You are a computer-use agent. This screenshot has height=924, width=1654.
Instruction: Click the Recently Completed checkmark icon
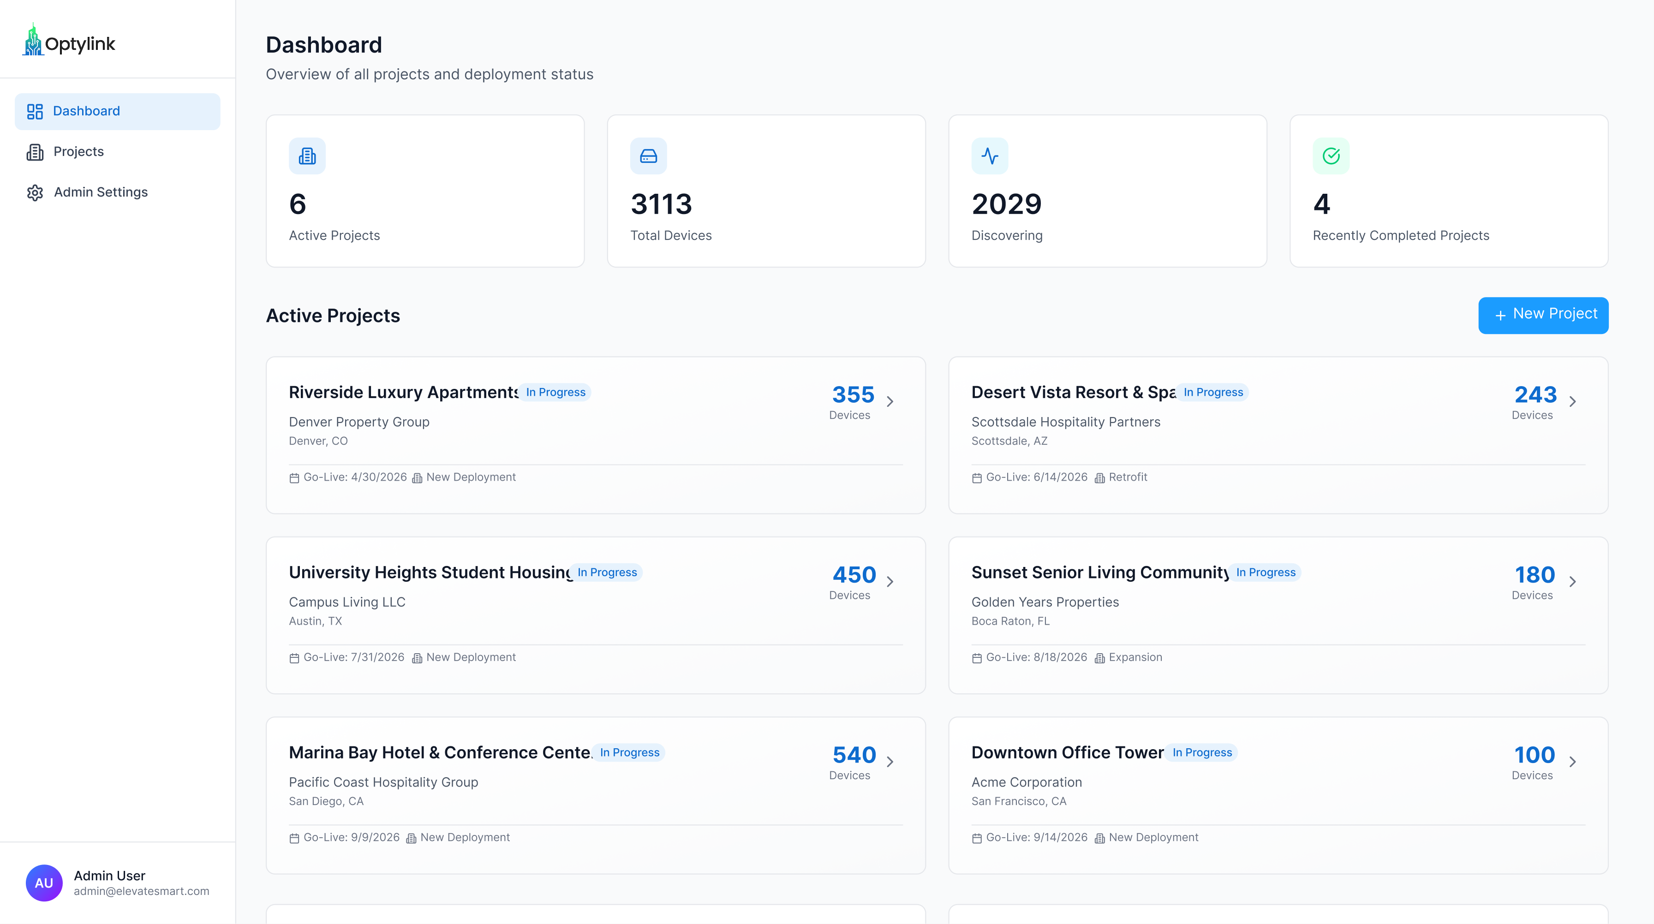[1331, 156]
